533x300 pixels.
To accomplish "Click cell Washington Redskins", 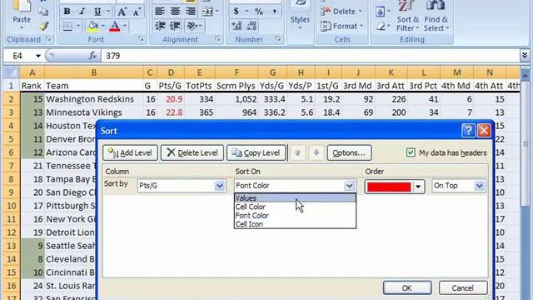I will 93,99.
